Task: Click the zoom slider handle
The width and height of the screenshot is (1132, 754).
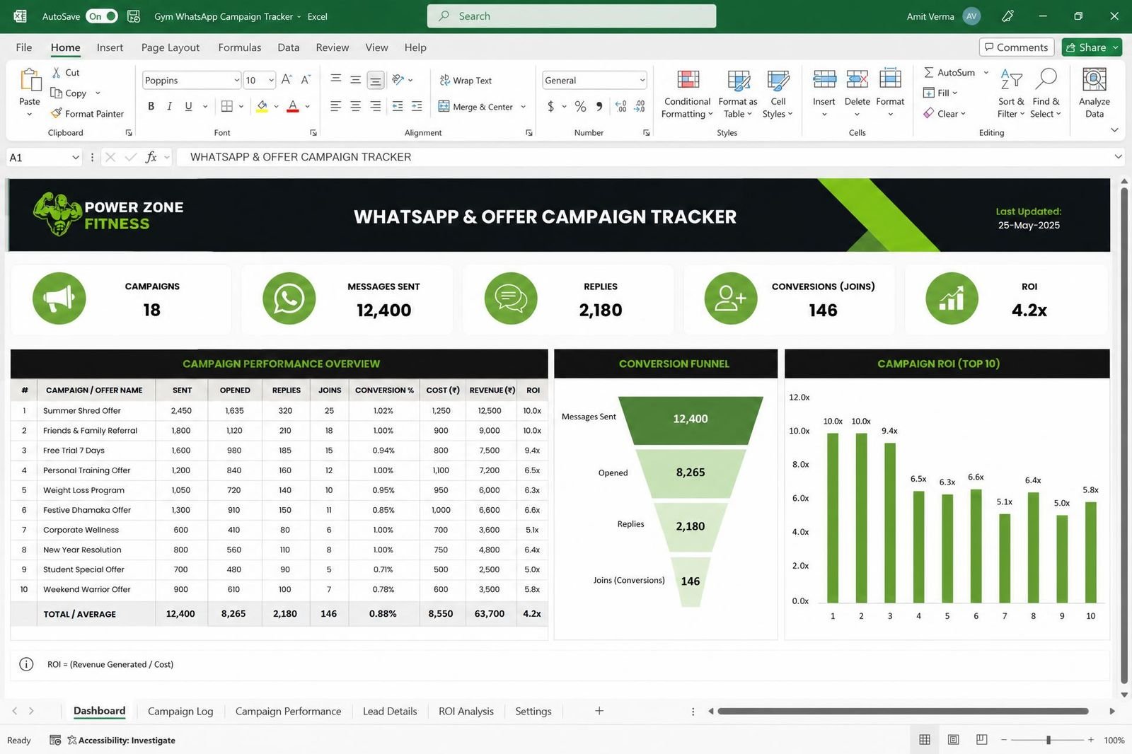Action: [x=1049, y=740]
